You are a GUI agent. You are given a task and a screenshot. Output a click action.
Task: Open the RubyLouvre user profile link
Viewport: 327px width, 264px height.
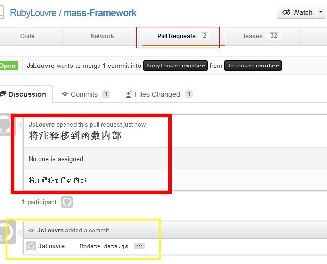click(33, 13)
